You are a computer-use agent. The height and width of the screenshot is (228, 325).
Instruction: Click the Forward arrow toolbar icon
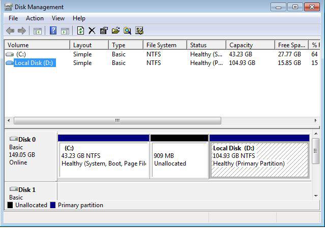tap(21, 31)
